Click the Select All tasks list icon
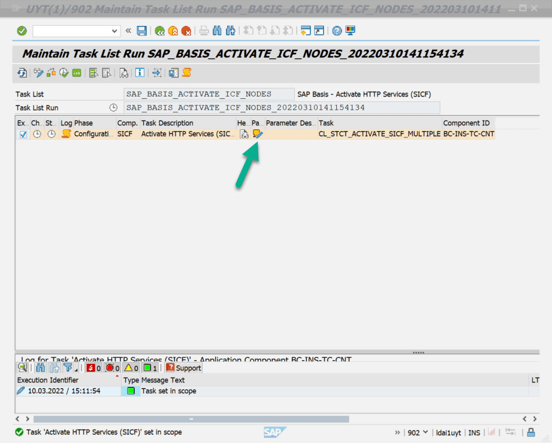The width and height of the screenshot is (552, 443). [x=93, y=73]
